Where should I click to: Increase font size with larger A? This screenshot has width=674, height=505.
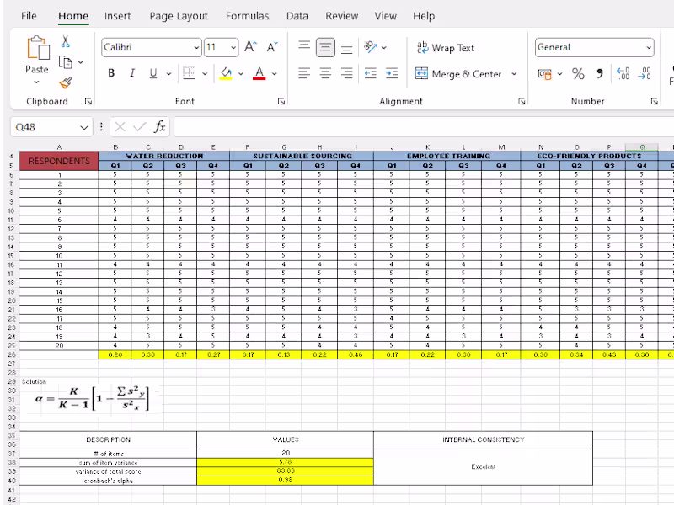pos(250,47)
